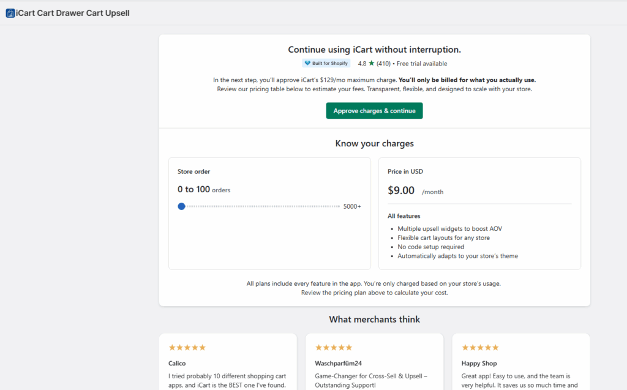627x390 pixels.
Task: Open the Waschparfüm24 merchant review card
Action: (374, 367)
